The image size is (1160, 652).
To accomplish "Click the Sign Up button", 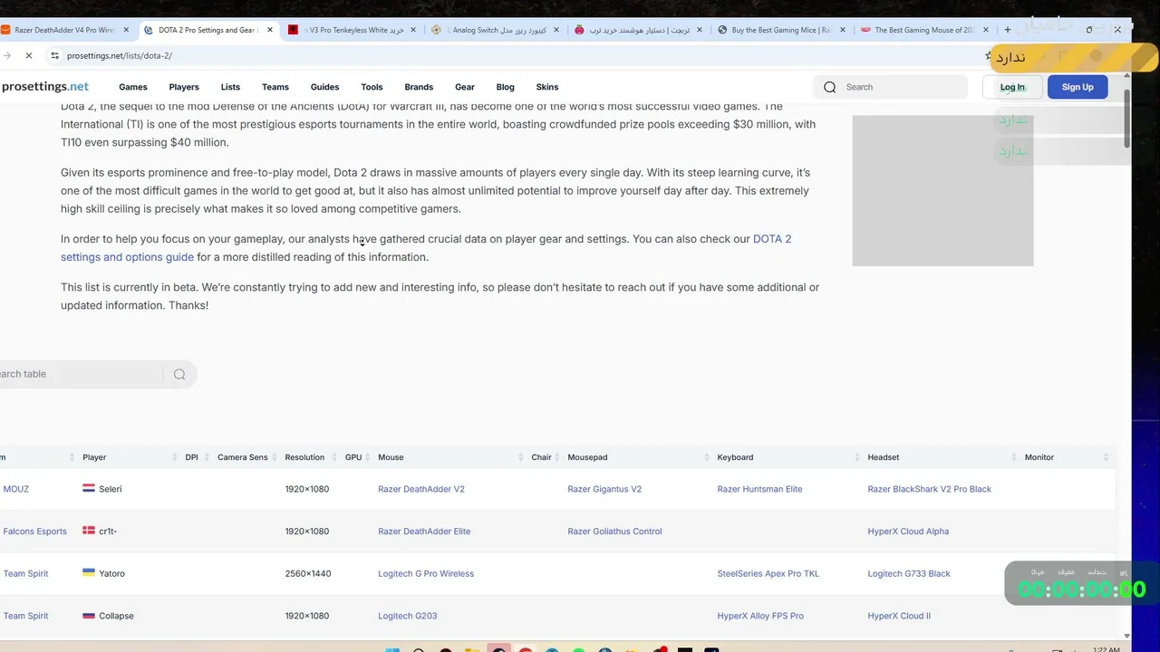I will click(1078, 87).
